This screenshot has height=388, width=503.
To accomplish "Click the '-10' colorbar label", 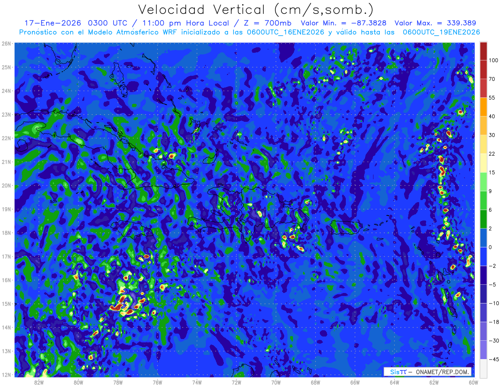I will coord(493,303).
